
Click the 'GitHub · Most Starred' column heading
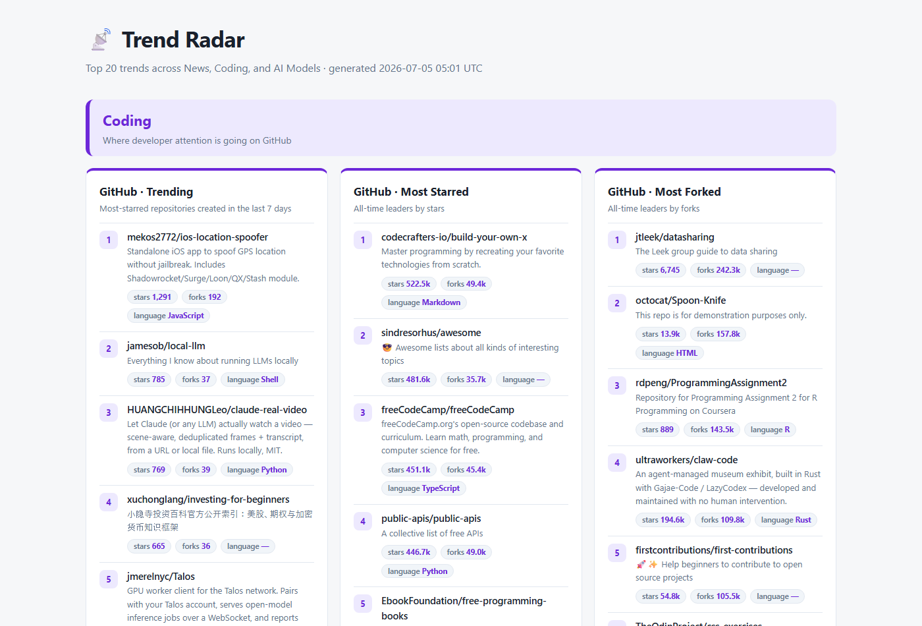(411, 192)
